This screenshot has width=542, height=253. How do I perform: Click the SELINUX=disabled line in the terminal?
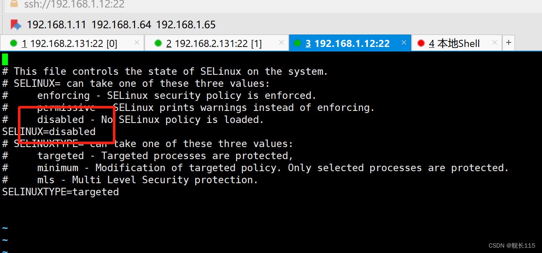tap(48, 131)
